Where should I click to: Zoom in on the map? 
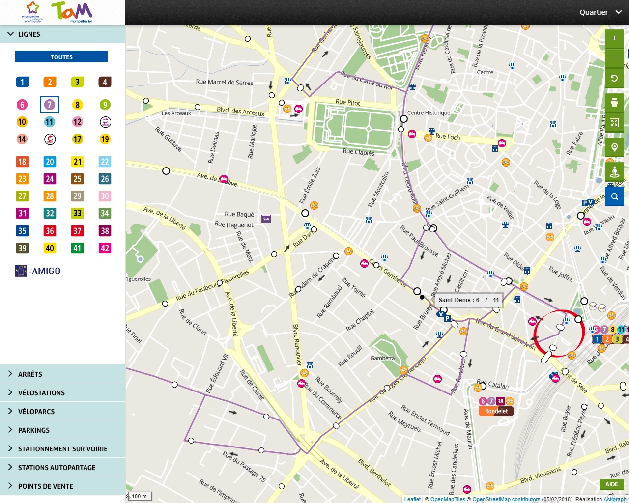point(614,38)
